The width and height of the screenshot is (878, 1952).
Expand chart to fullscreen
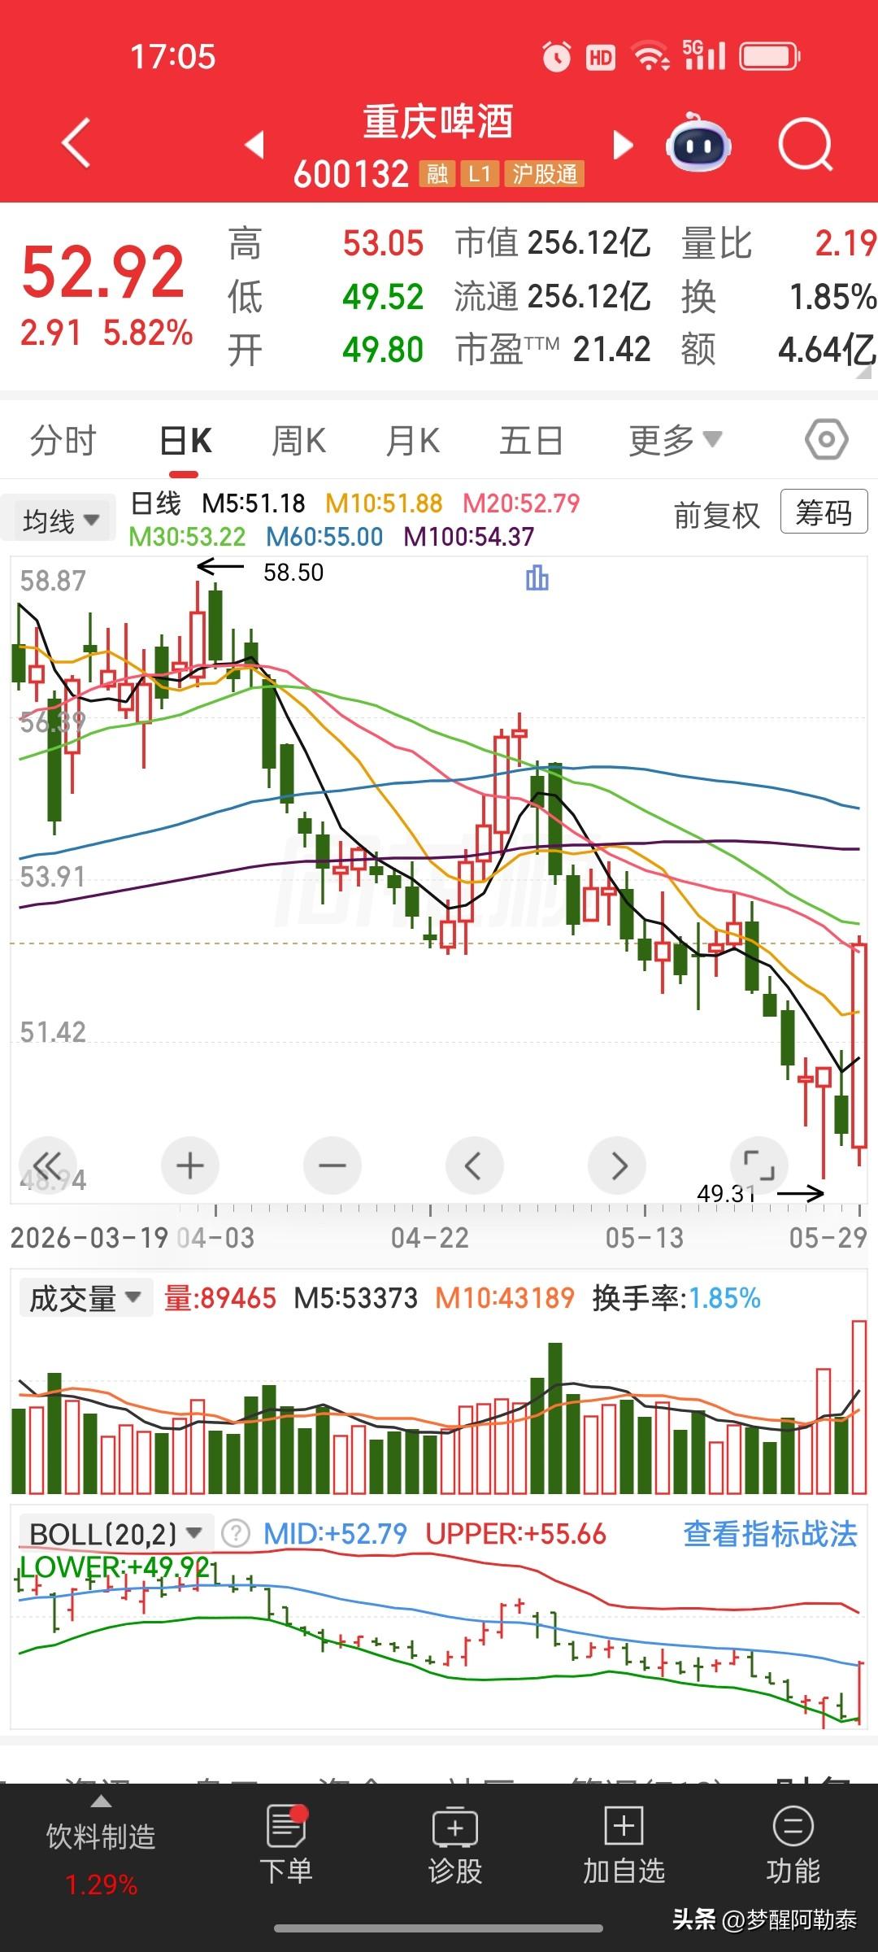(759, 1166)
